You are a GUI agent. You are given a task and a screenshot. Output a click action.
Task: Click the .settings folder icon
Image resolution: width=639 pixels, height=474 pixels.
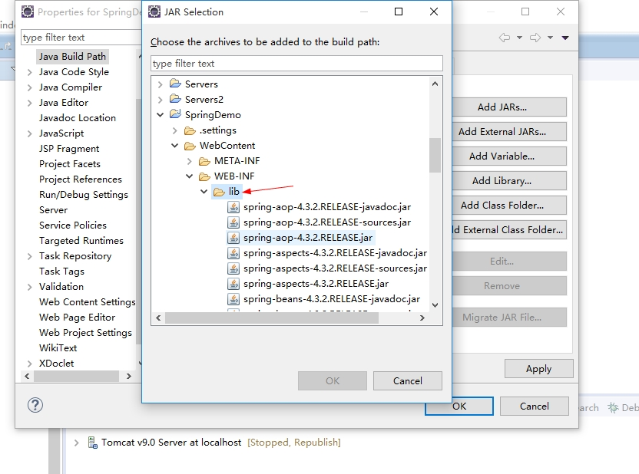[190, 130]
